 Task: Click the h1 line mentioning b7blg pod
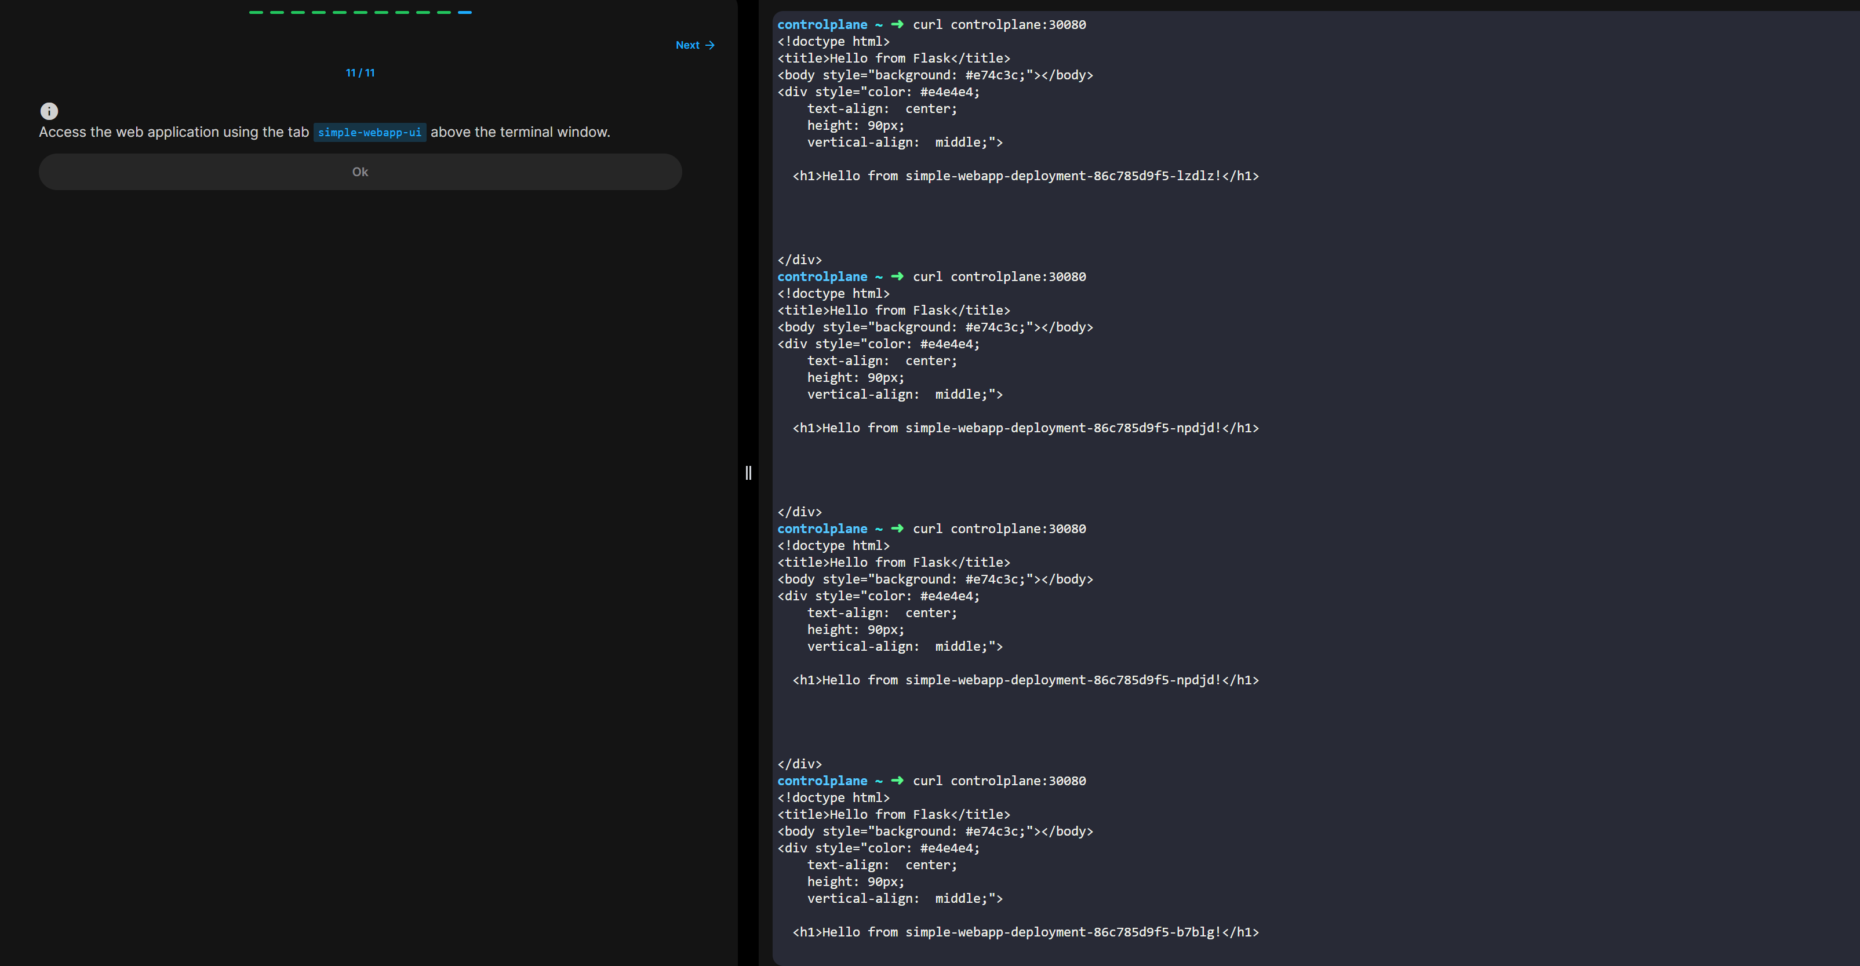pos(1025,932)
